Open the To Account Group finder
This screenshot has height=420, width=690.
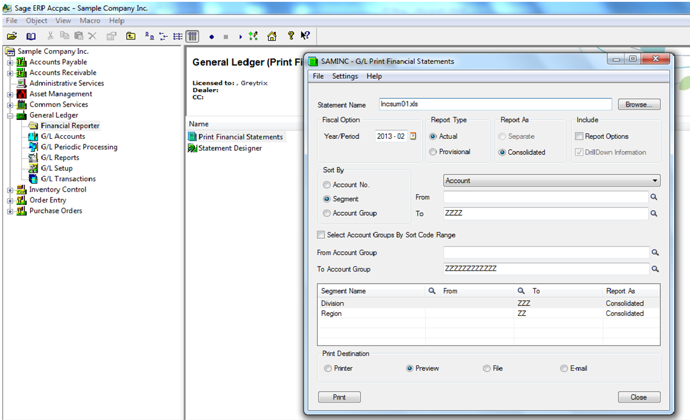tap(655, 268)
